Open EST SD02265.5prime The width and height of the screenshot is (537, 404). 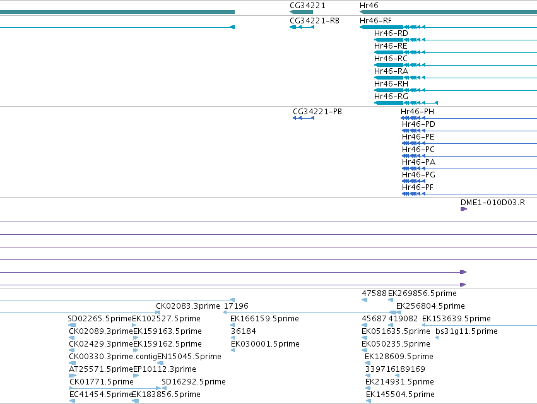pyautogui.click(x=100, y=319)
